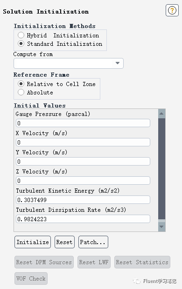
Task: Open the help question mark icon
Action: (x=172, y=10)
